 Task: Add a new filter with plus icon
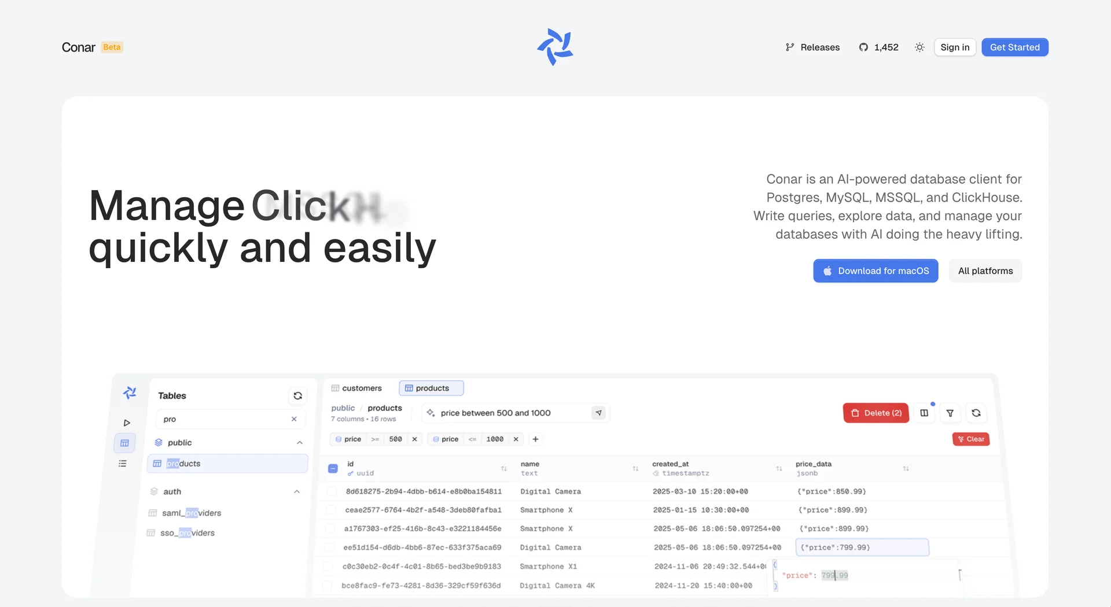pos(535,439)
